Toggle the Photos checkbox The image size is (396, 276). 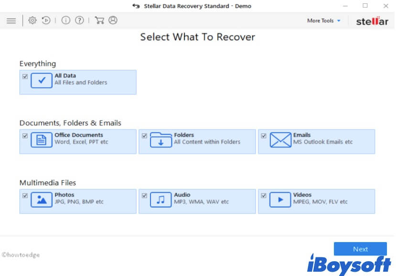click(25, 196)
